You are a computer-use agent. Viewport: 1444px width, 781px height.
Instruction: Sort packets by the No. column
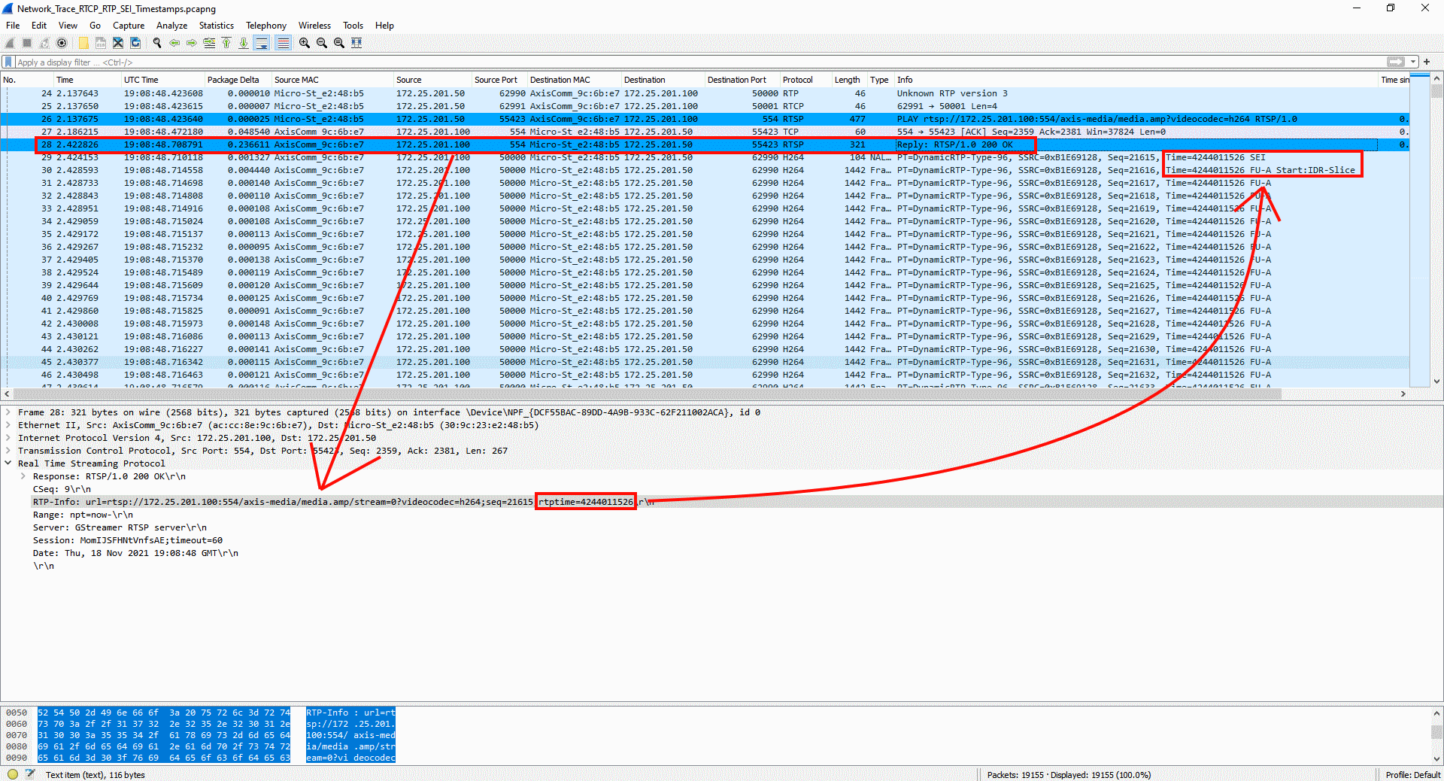click(26, 80)
